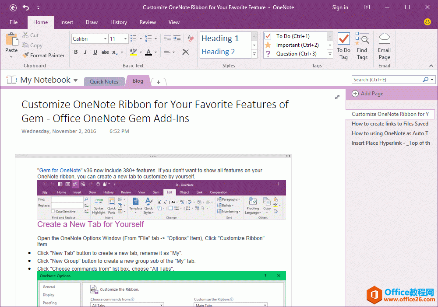
Task: Open the Quick Notes section tab
Action: coord(104,82)
